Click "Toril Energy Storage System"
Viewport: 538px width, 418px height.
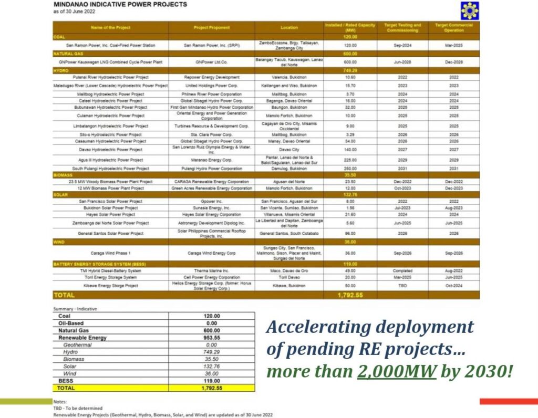(110, 277)
